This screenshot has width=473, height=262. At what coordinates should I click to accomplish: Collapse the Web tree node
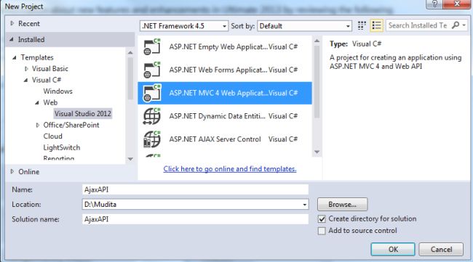(x=37, y=102)
